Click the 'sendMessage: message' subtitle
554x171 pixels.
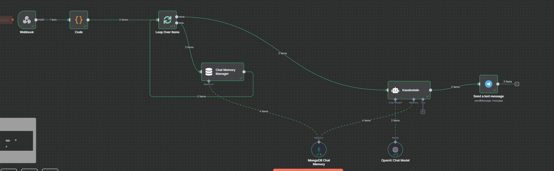pos(489,100)
